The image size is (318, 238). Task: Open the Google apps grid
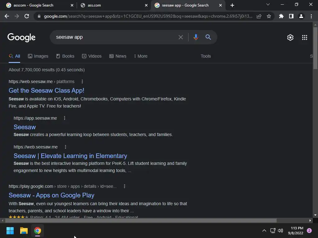305,37
